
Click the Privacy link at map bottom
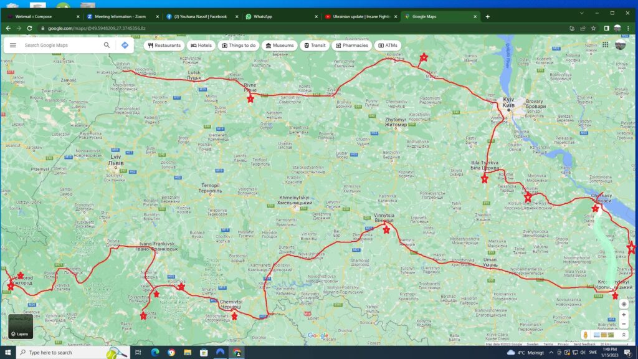pyautogui.click(x=563, y=344)
